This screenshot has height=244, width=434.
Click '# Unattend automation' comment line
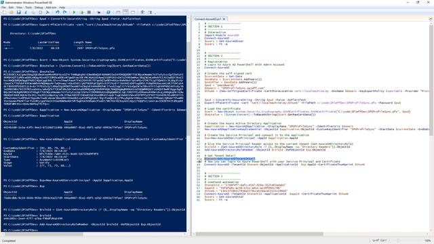point(222,182)
